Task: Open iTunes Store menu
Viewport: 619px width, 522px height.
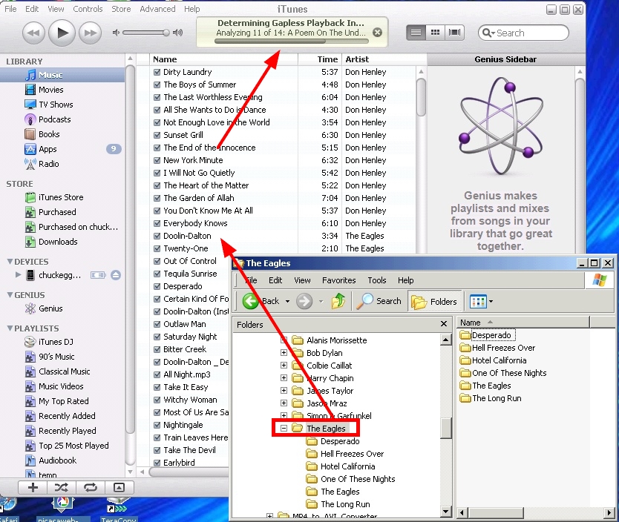Action: click(x=121, y=9)
